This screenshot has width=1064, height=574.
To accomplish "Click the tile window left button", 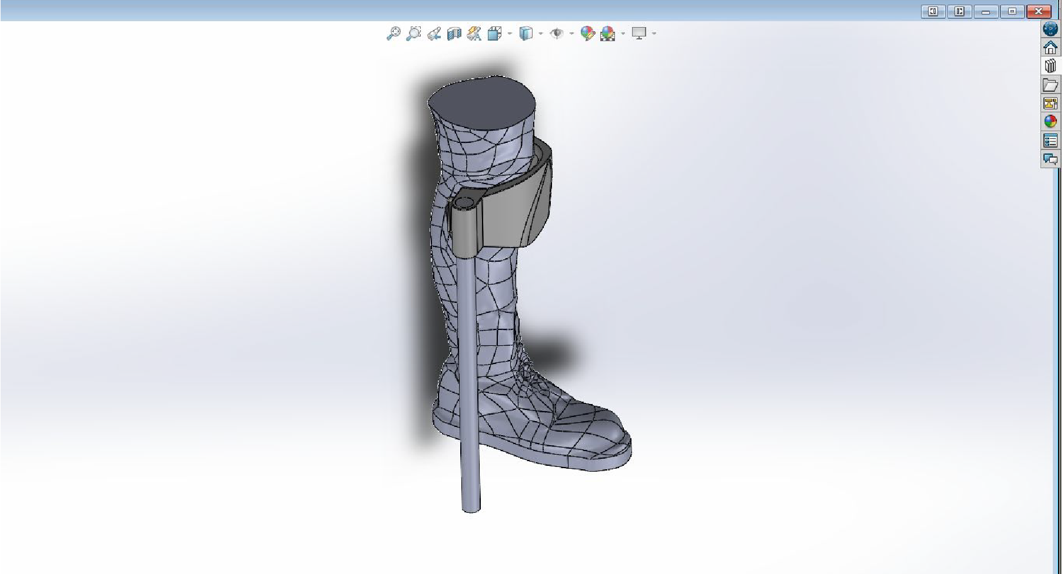I will pyautogui.click(x=933, y=11).
